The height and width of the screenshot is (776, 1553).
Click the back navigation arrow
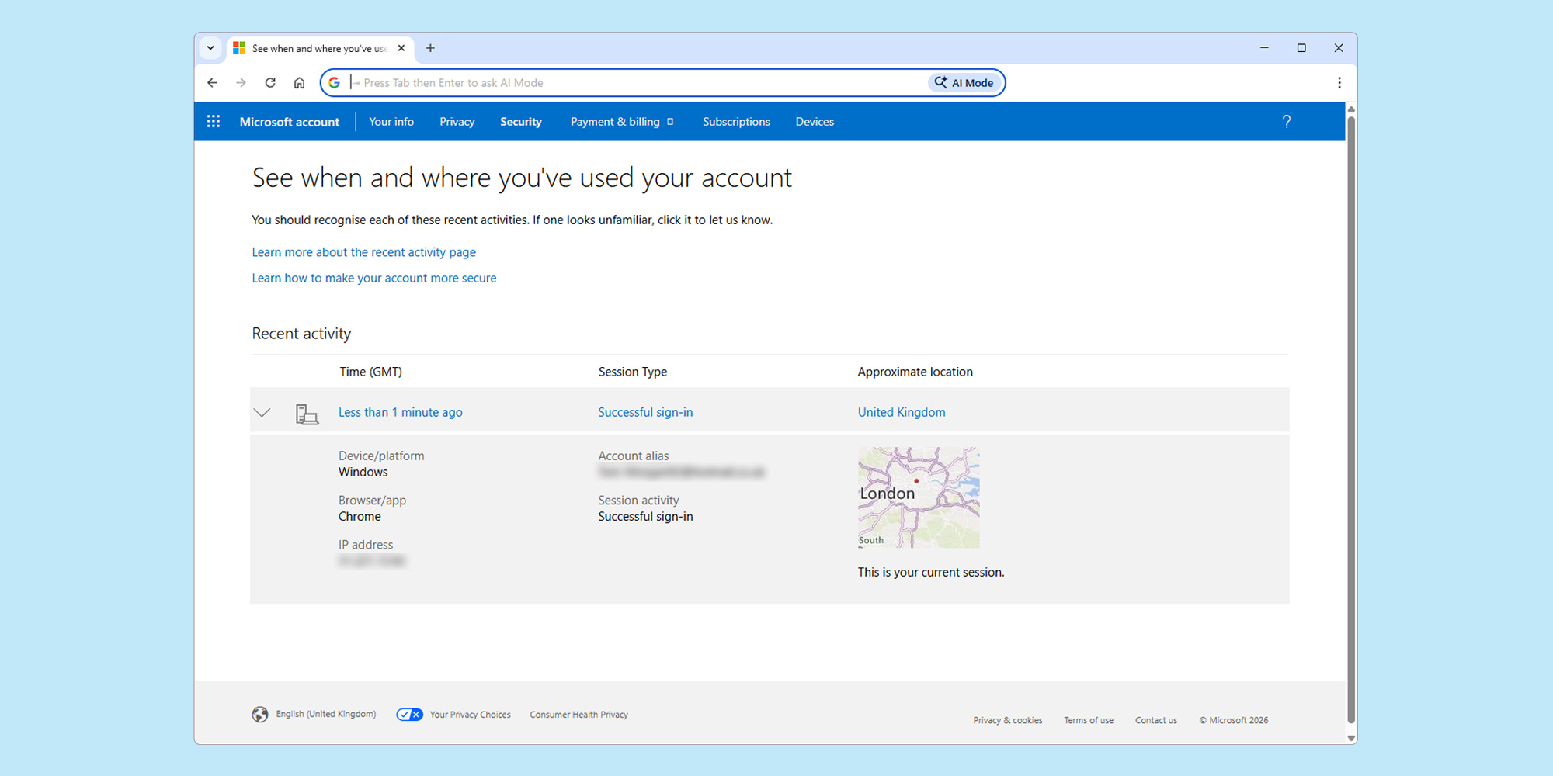(212, 82)
